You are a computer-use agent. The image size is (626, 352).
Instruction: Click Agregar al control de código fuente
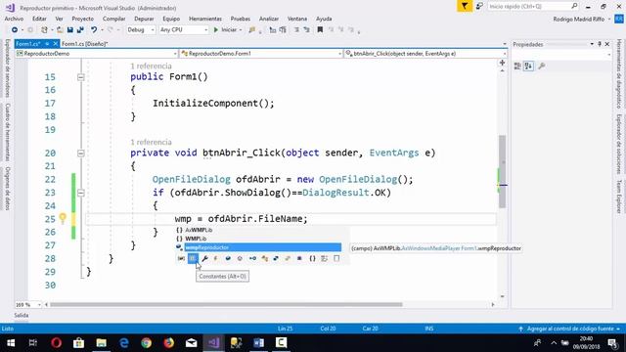click(x=569, y=329)
